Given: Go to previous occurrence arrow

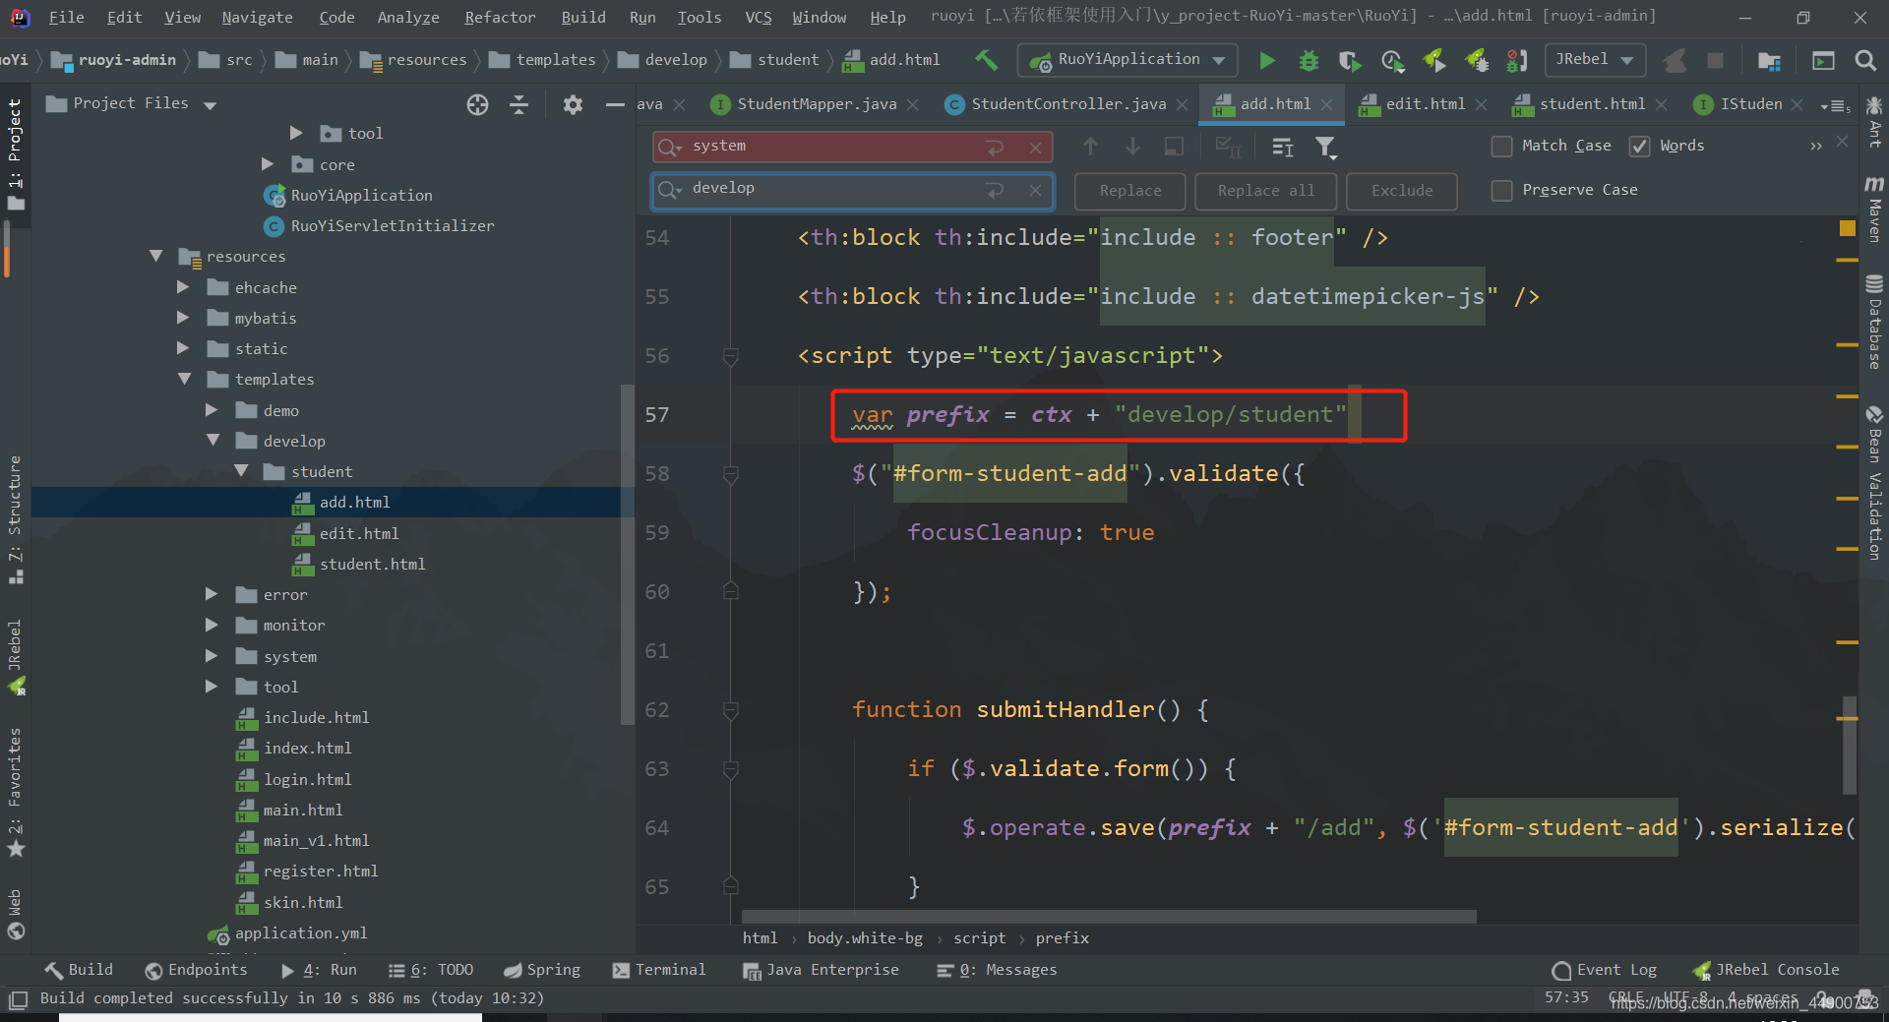Looking at the screenshot, I should pyautogui.click(x=1090, y=147).
